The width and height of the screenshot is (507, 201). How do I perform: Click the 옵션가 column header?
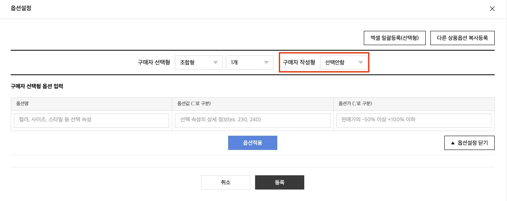click(355, 104)
